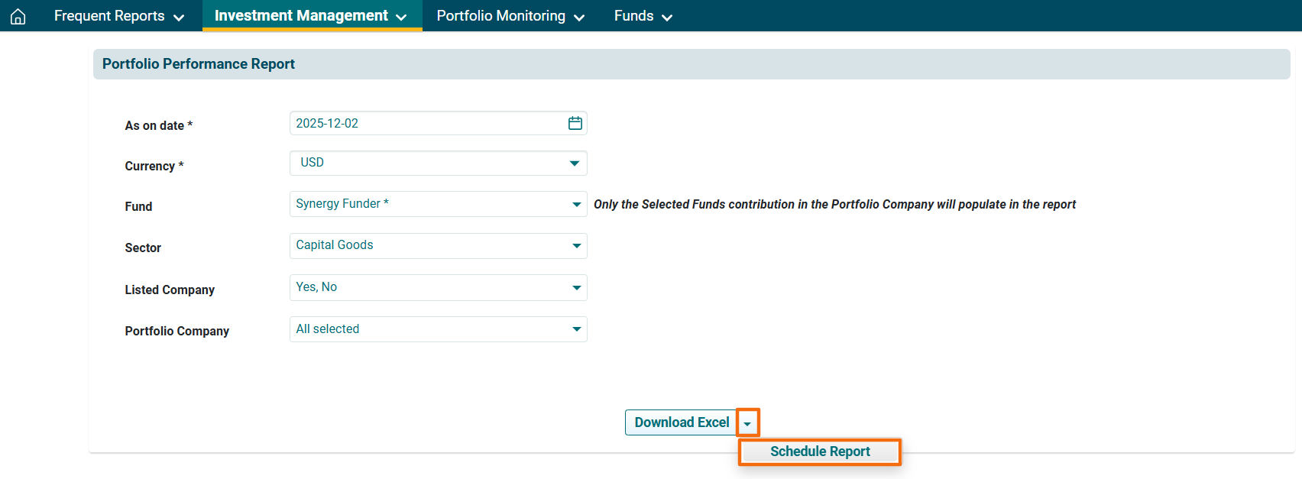Viewport: 1302px width, 479px height.
Task: Click the As on date input field
Action: pos(426,123)
